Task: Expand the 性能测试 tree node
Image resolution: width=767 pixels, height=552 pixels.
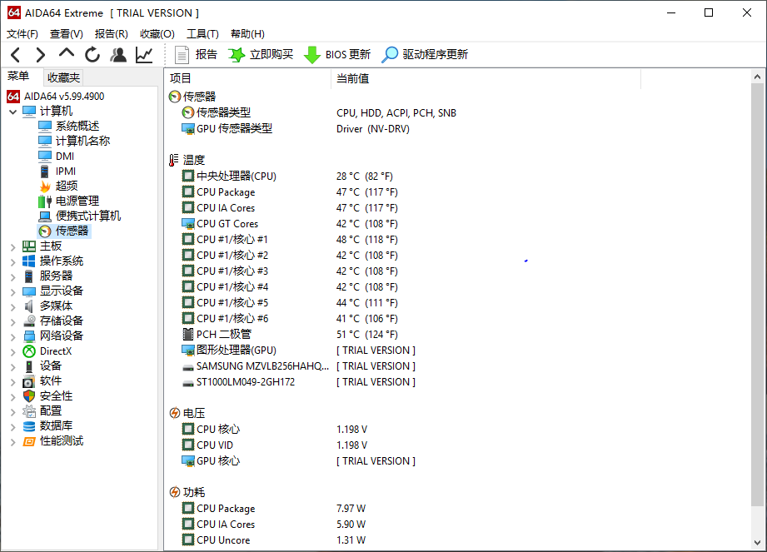Action: [12, 442]
